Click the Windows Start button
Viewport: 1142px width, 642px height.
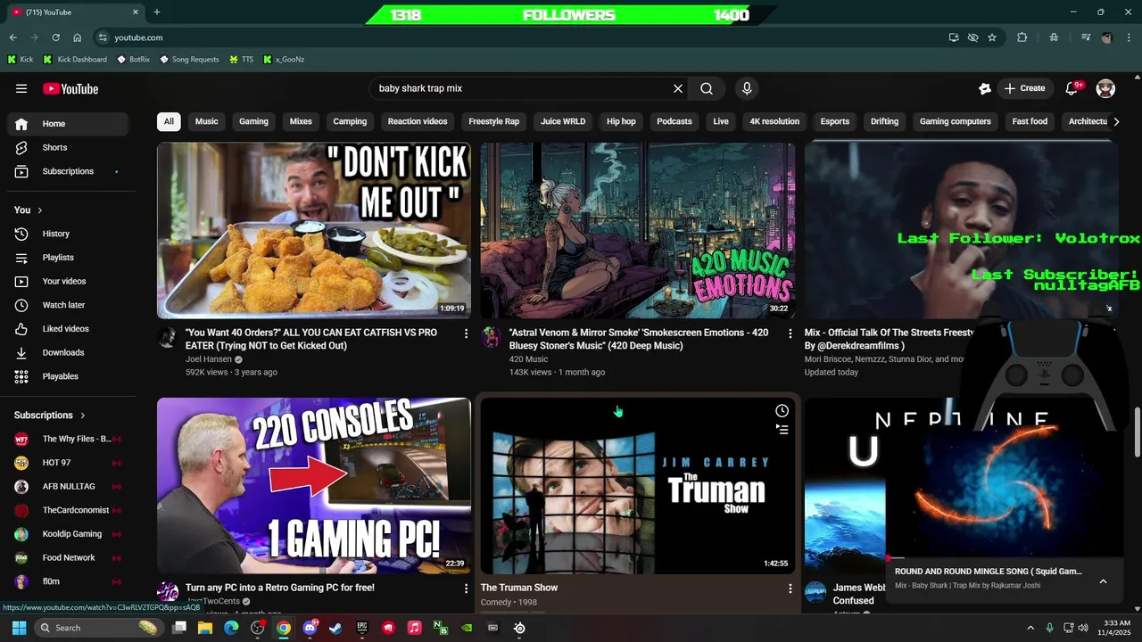[19, 628]
